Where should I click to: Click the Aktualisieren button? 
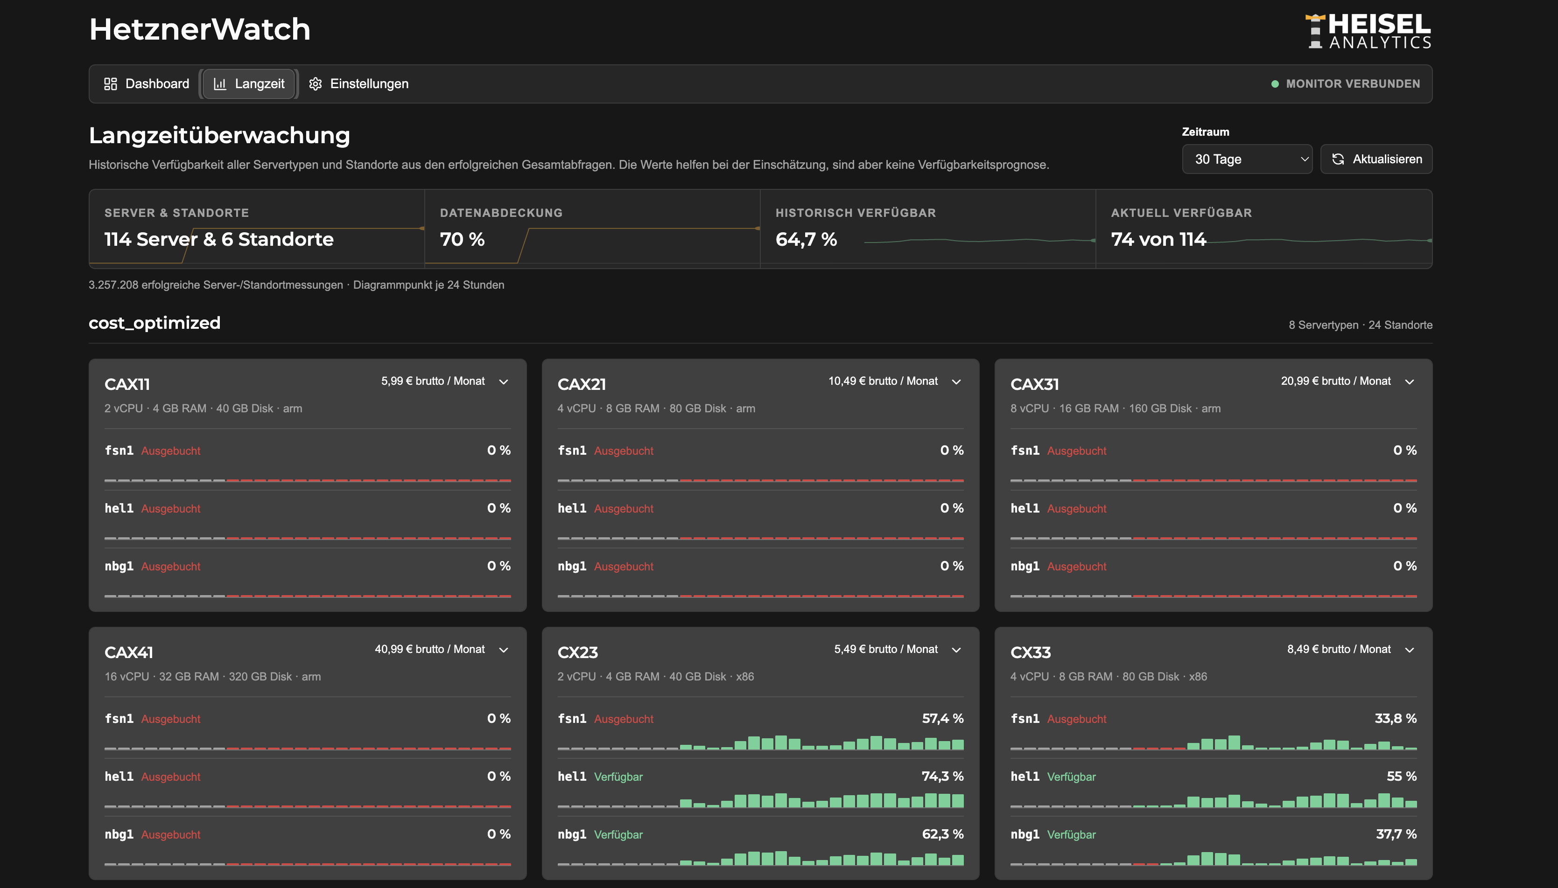click(x=1376, y=159)
